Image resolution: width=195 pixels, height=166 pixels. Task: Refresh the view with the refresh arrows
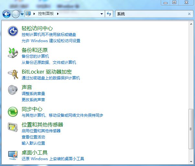tap(109, 14)
